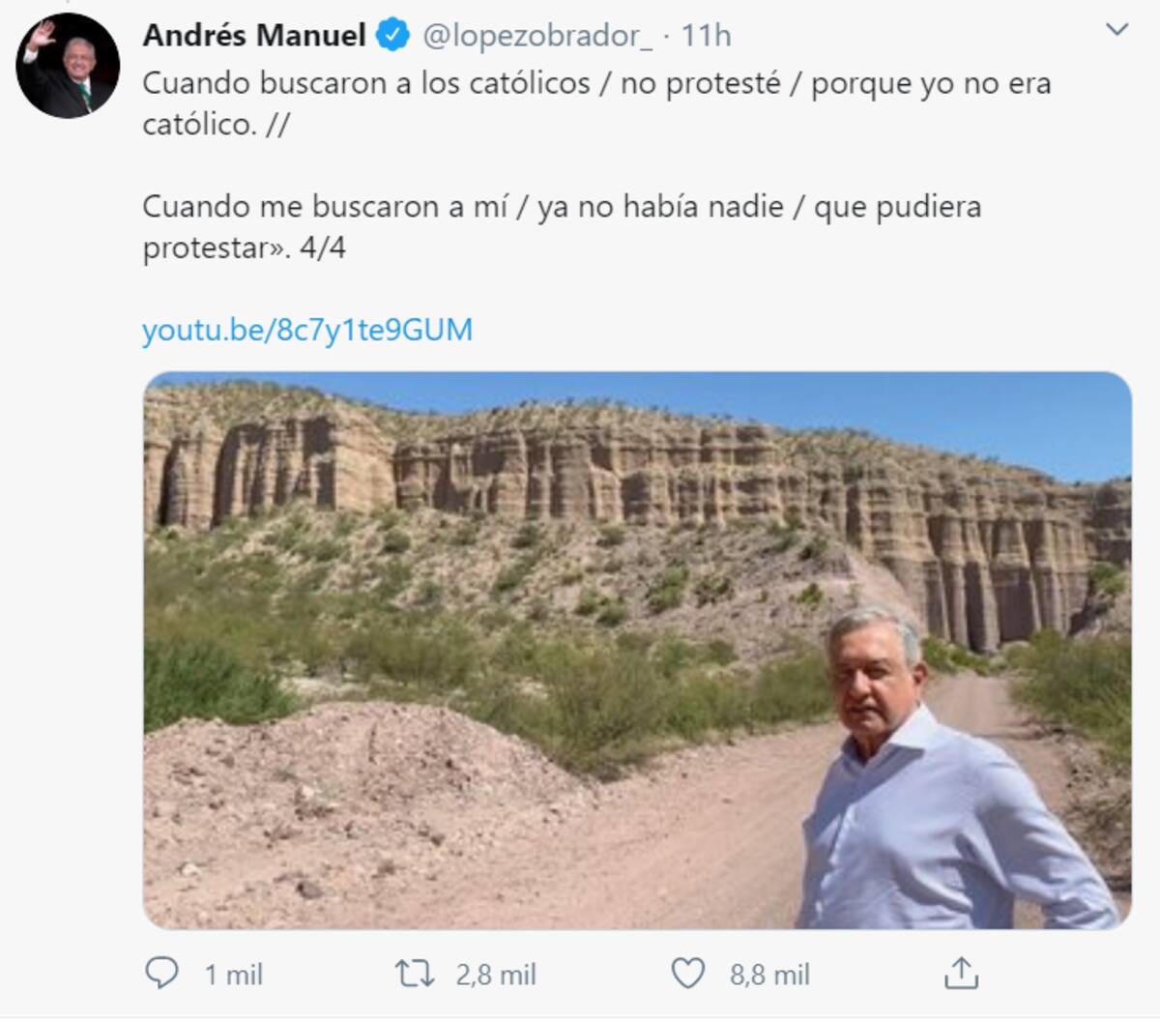Image resolution: width=1160 pixels, height=1021 pixels.
Task: Click the 8,8 mil likes count
Action: pos(769,975)
